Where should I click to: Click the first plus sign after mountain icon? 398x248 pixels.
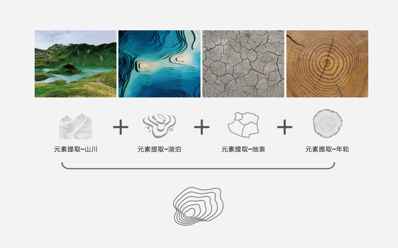(x=121, y=127)
